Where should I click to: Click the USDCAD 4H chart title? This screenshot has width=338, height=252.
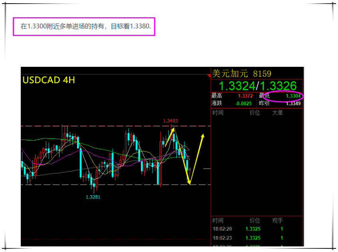49,80
